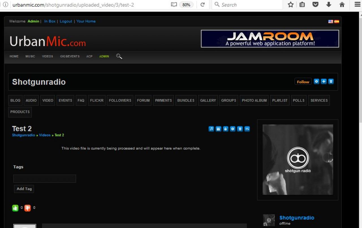Reload the current page

pos(202,5)
